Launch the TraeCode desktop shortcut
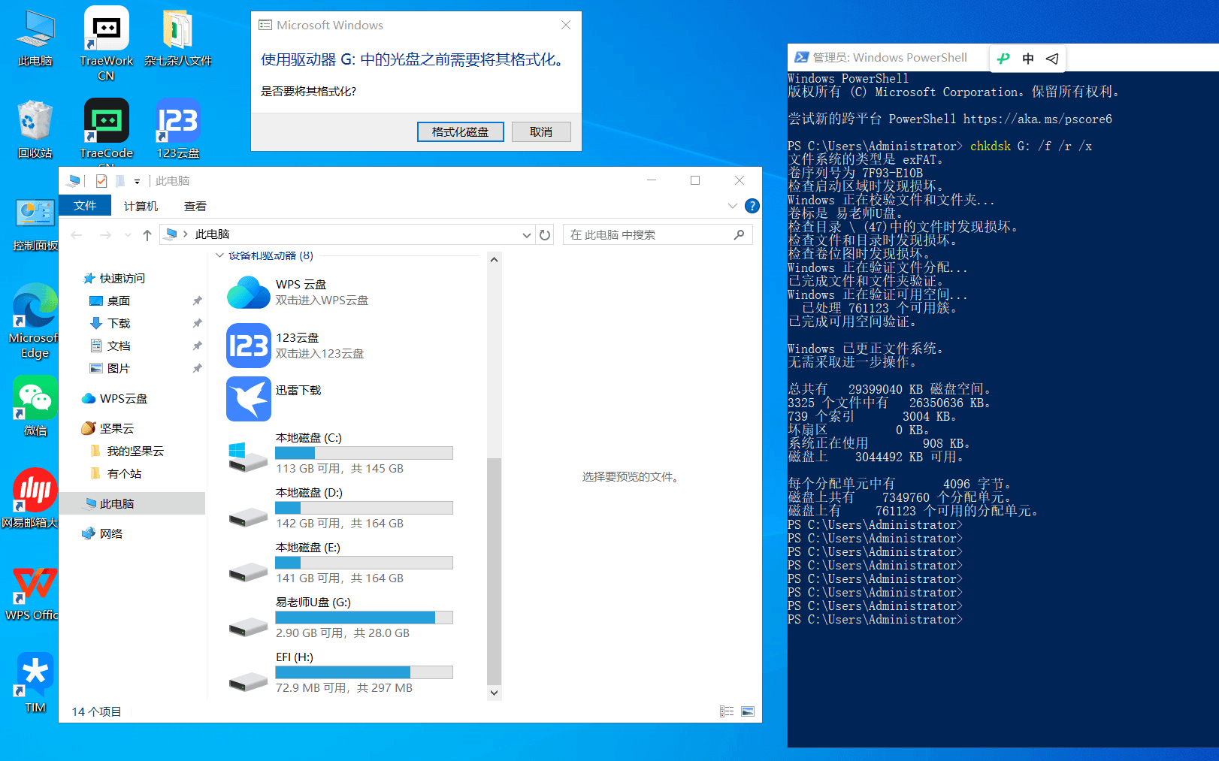This screenshot has height=761, width=1219. click(106, 129)
